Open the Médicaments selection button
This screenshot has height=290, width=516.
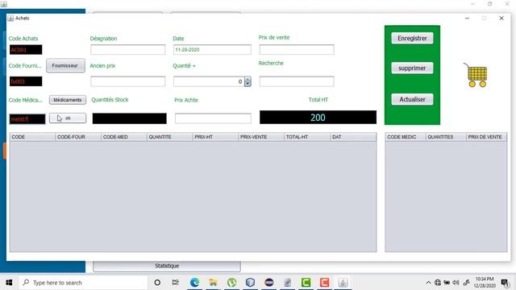[x=68, y=100]
